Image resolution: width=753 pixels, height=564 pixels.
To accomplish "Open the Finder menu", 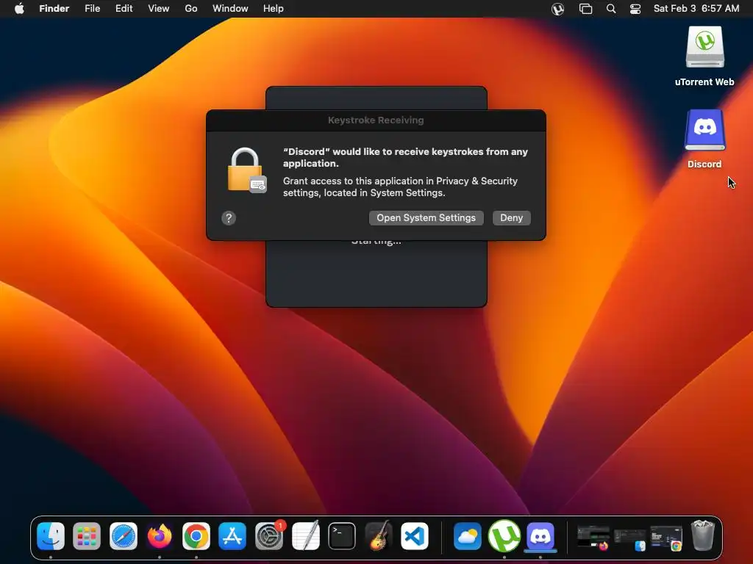I will 54,9.
